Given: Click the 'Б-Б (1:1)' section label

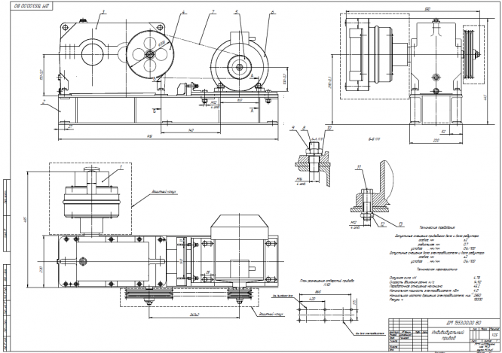Looking at the screenshot, I should pyautogui.click(x=374, y=139).
